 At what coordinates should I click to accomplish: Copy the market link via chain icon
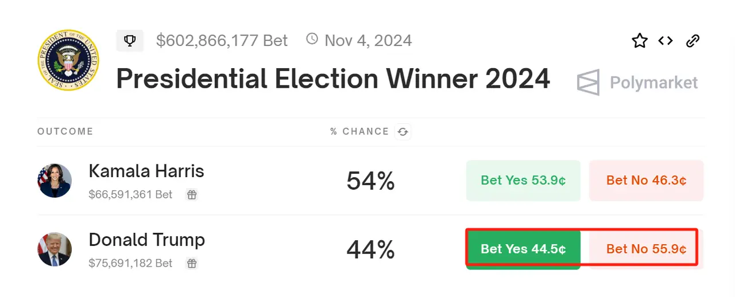point(693,41)
